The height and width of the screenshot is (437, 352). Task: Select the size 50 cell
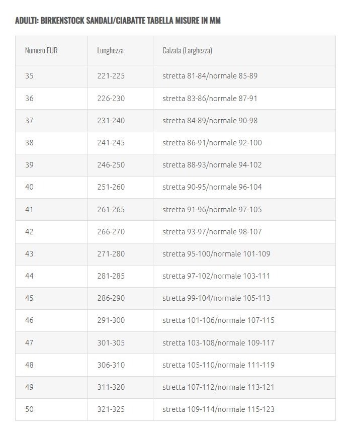click(29, 409)
